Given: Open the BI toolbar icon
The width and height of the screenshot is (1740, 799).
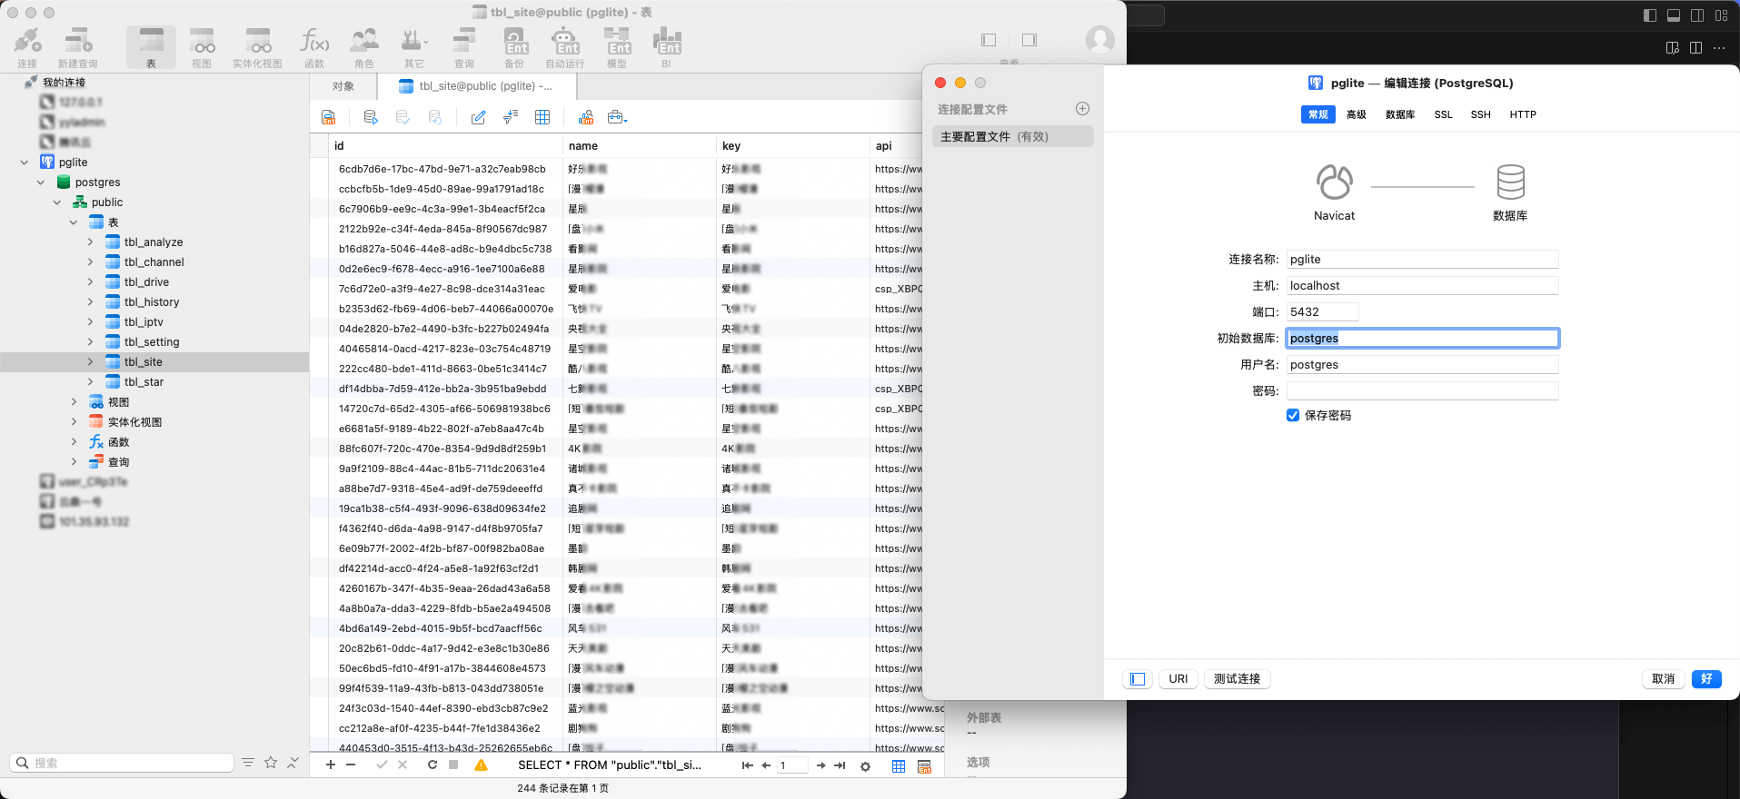Looking at the screenshot, I should tap(666, 47).
